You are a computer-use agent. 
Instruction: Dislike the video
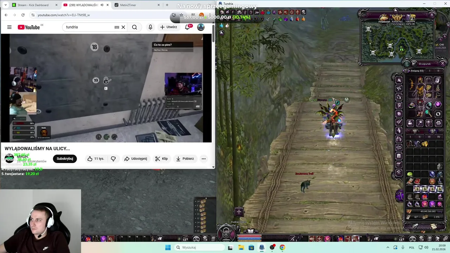tap(113, 158)
